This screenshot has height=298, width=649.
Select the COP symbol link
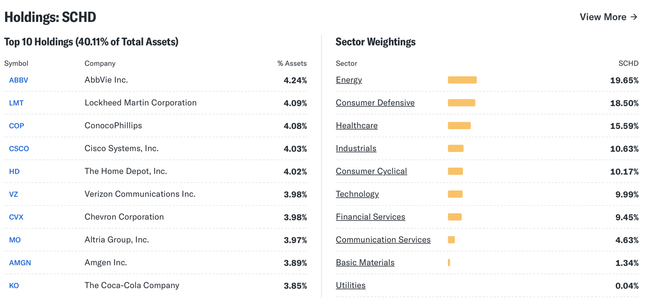[17, 126]
